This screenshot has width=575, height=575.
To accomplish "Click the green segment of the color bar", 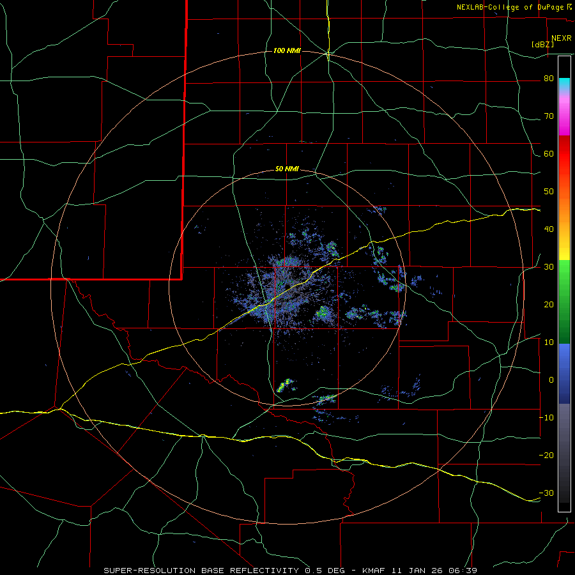I will point(564,302).
